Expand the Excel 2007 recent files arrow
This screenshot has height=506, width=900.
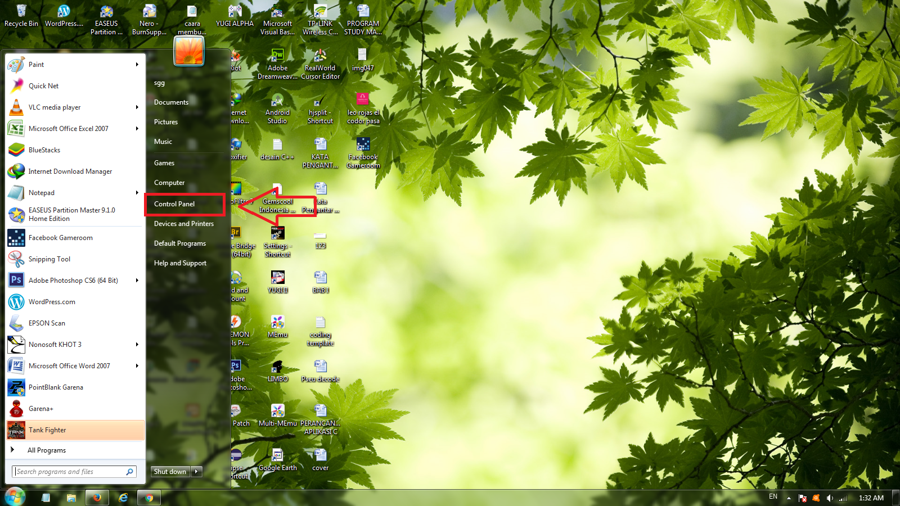(x=137, y=129)
